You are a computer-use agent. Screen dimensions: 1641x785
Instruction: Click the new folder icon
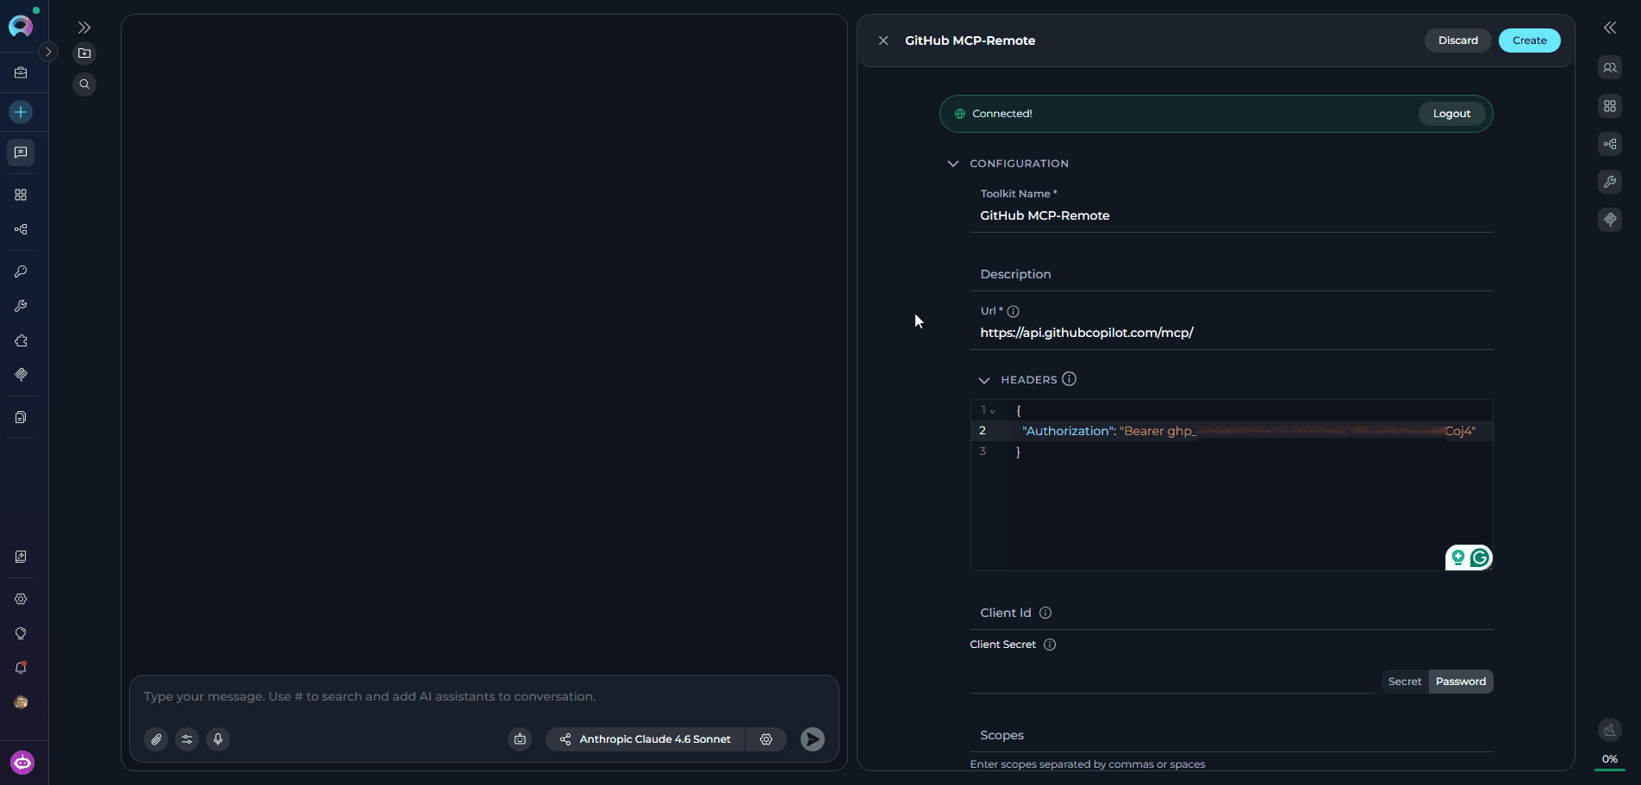84,53
